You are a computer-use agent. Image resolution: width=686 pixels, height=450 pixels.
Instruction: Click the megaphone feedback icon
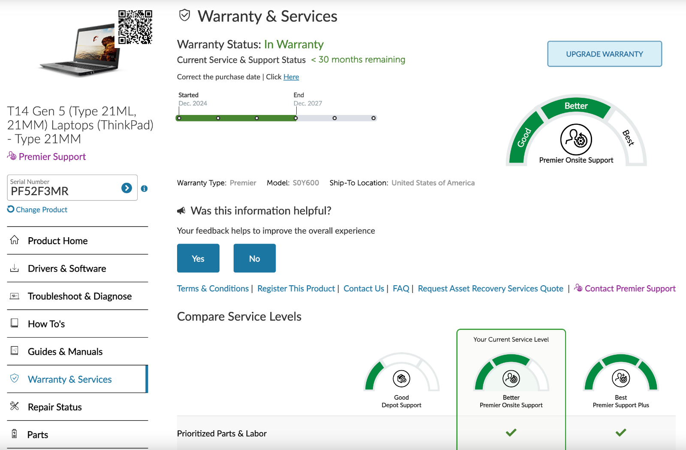click(181, 211)
